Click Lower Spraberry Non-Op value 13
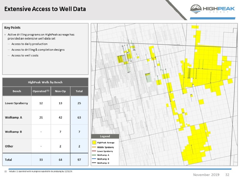The image size is (240, 180). (x=61, y=103)
